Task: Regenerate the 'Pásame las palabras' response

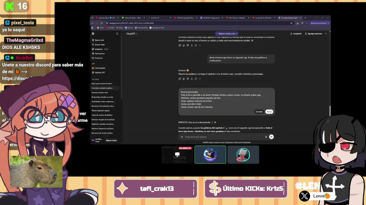Action: tap(196, 79)
